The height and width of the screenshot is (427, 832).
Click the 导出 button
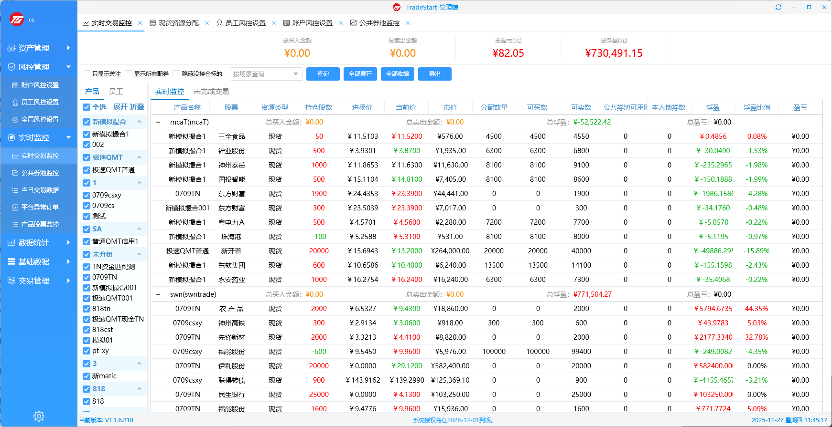pyautogui.click(x=434, y=74)
